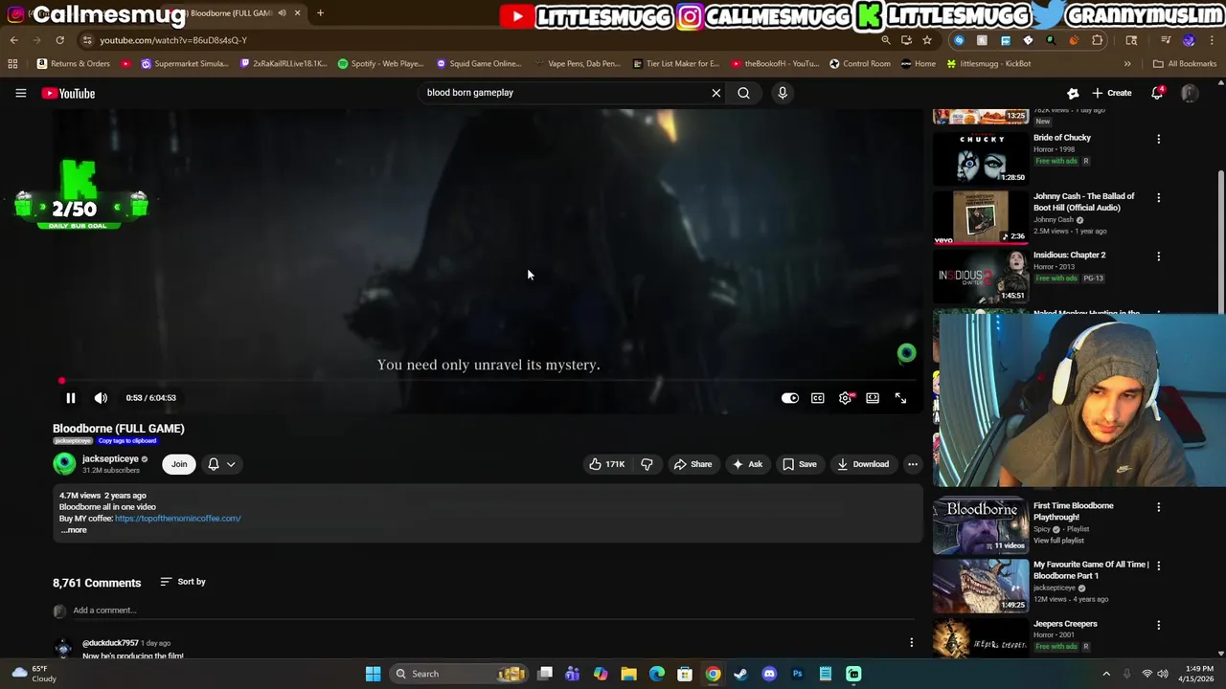Open All Bookmarks folder
Image resolution: width=1226 pixels, height=689 pixels.
[x=1185, y=64]
